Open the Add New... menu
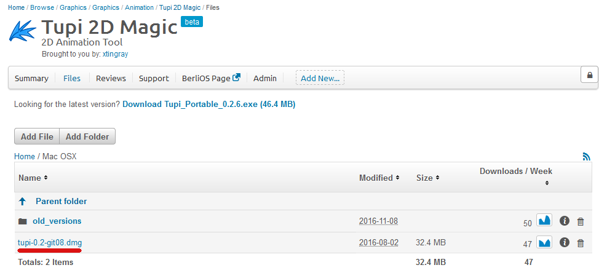 [320, 78]
